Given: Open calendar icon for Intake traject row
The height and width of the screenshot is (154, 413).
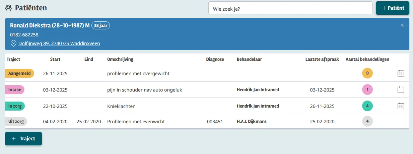Looking at the screenshot, I should click(x=401, y=90).
